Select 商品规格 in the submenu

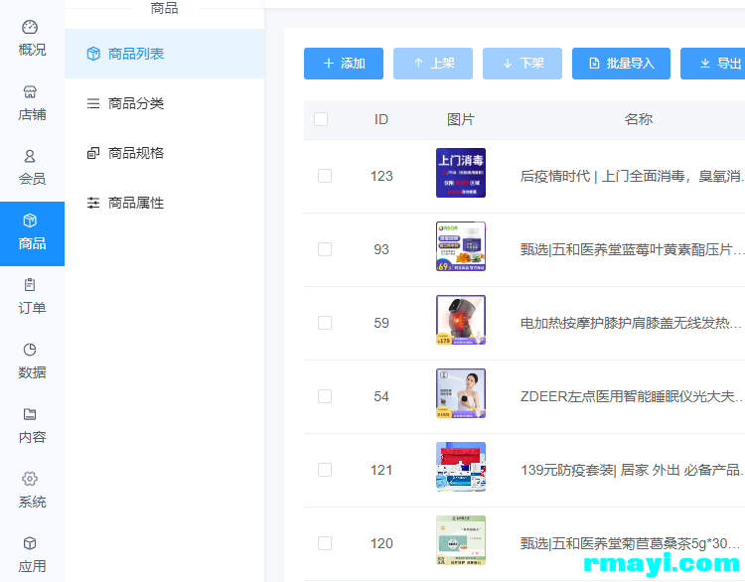click(135, 153)
